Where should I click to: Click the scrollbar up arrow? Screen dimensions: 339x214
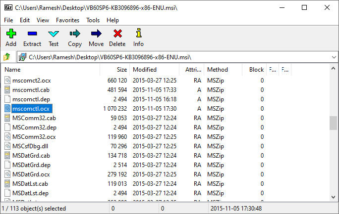click(333, 69)
